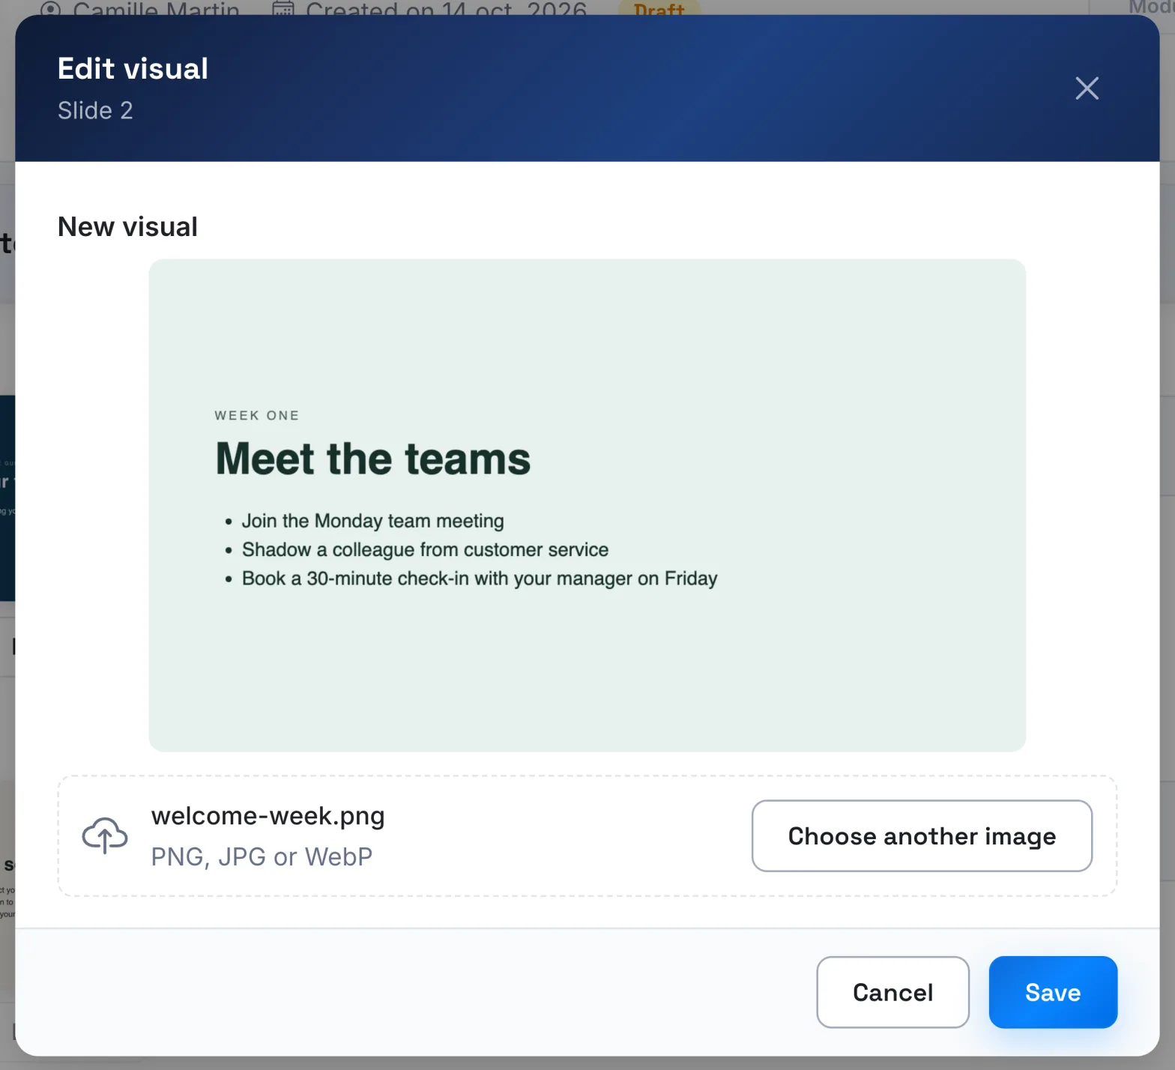Cancel the visual edit
Viewport: 1175px width, 1070px height.
point(892,992)
